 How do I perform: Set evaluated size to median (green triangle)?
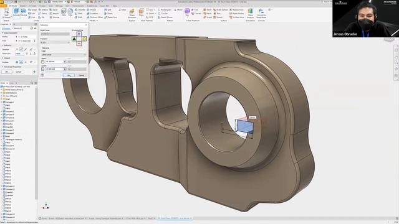click(x=74, y=39)
